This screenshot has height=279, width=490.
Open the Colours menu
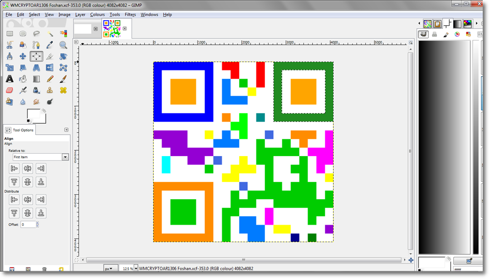[97, 15]
